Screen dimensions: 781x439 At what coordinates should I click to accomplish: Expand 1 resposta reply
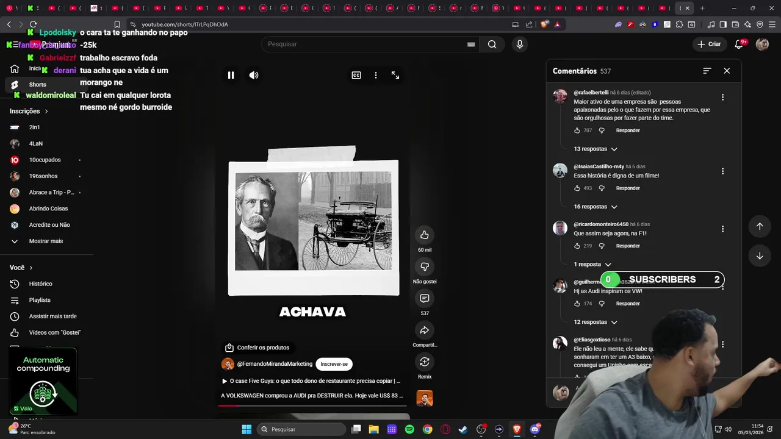592,265
